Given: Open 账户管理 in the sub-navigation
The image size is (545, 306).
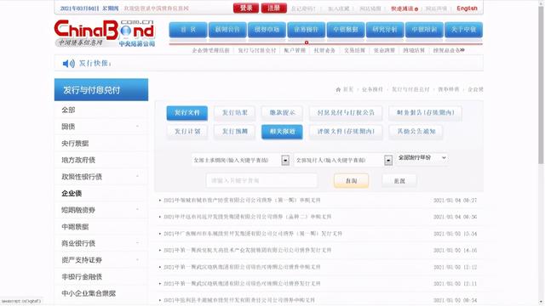Looking at the screenshot, I should [295, 50].
